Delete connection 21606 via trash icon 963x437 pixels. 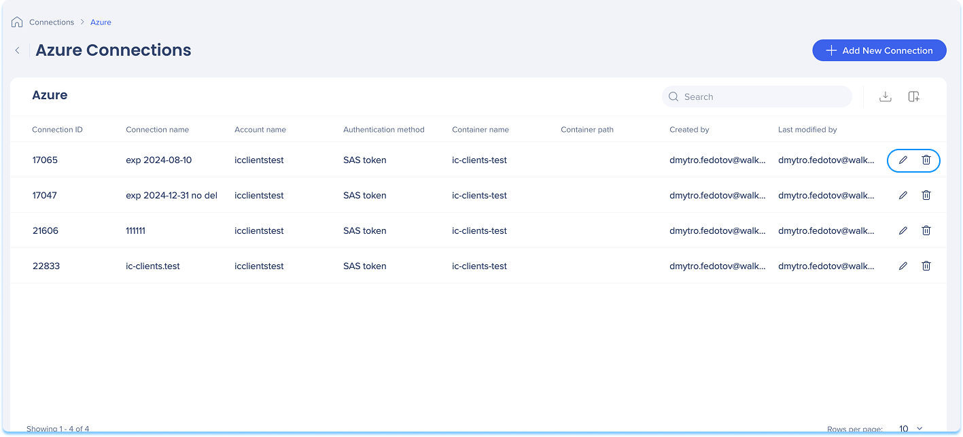[x=926, y=230]
